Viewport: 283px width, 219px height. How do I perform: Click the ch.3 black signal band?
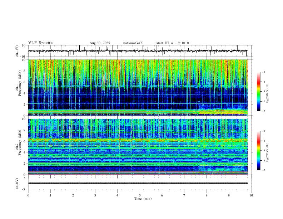point(138,183)
